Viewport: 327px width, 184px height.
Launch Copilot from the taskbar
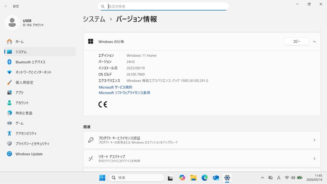click(182, 178)
